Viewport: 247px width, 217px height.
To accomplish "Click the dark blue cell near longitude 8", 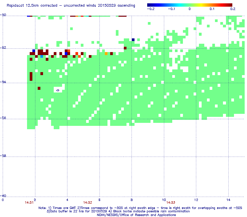I will click(133, 39).
